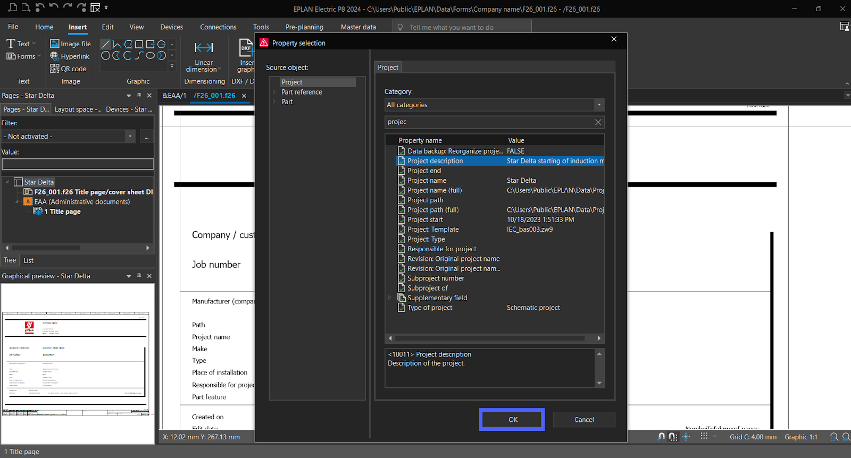The image size is (851, 458).
Task: Select the Ellipse drawing tool
Action: click(x=151, y=55)
